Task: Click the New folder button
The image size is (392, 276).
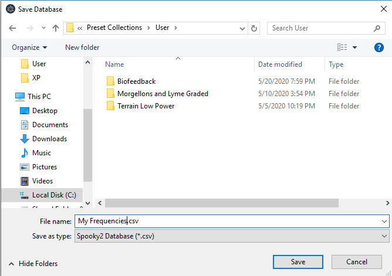Action: 82,47
